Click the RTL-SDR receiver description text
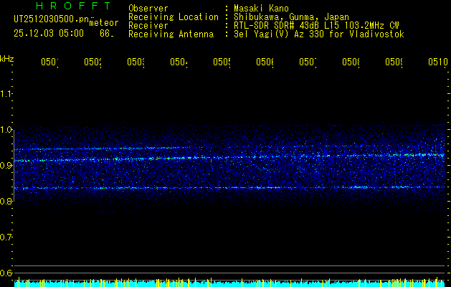Viewport: 451px width, 287px height. [x=316, y=26]
